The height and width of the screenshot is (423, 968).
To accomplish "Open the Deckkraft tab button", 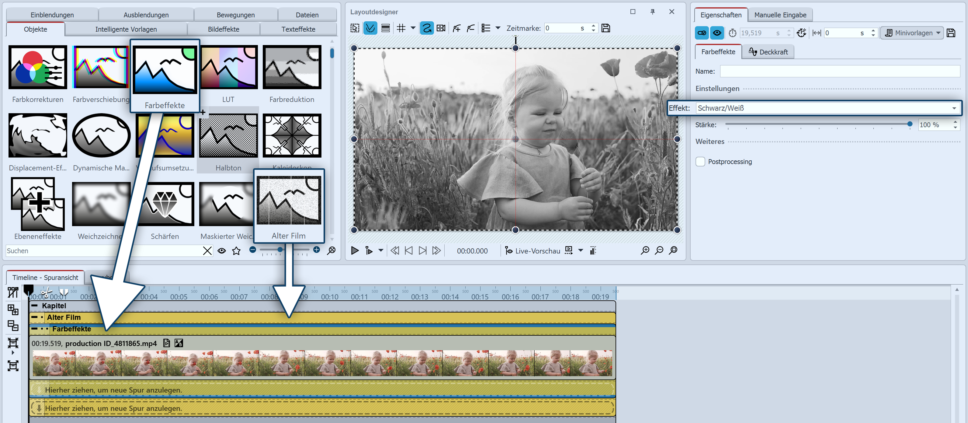I will click(x=768, y=52).
